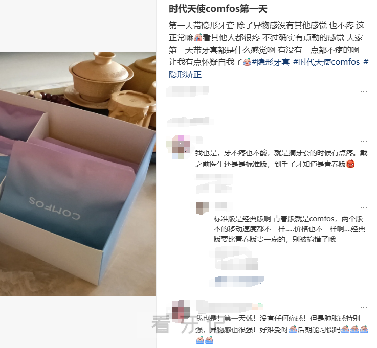
Task: Click the blurred info beneath the 到手了才知道是青春版 comment
Action: click(215, 184)
